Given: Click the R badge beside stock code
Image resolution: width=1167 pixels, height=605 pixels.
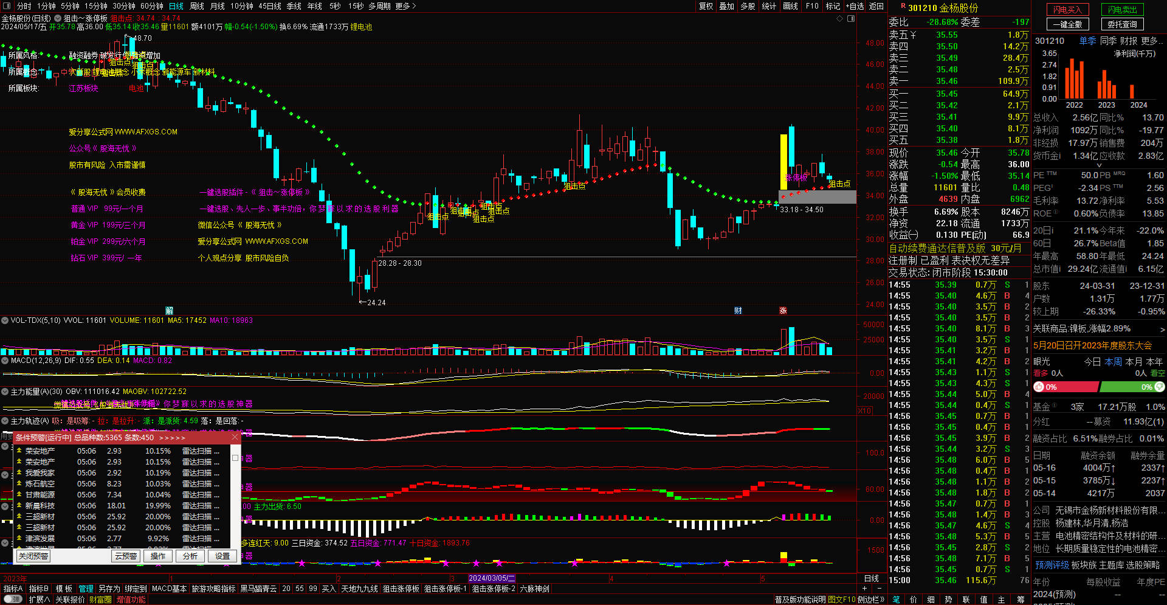Looking at the screenshot, I should 903,7.
